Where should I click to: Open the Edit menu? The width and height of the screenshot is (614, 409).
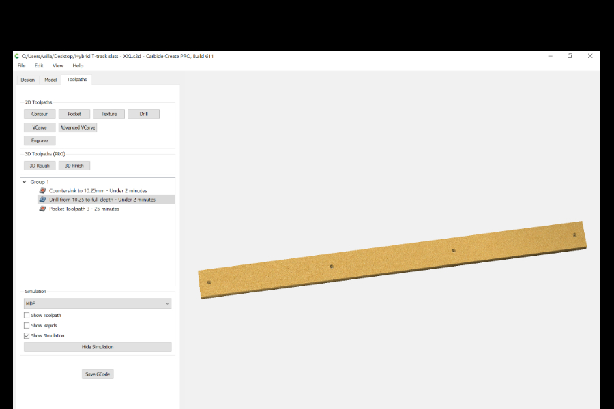39,65
